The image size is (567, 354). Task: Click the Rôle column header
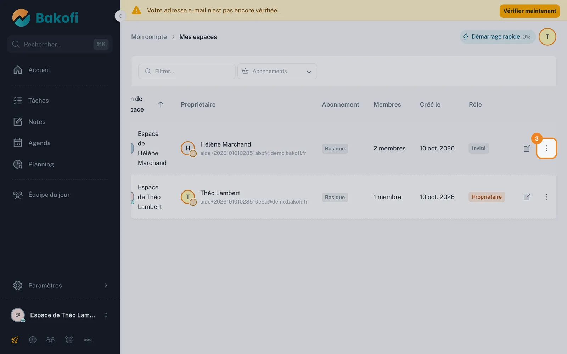click(x=475, y=104)
